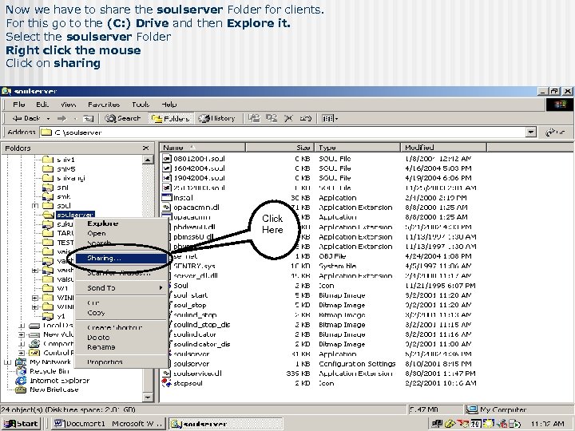The width and height of the screenshot is (575, 431).
Task: Toggle the Folders pane button
Action: (171, 118)
